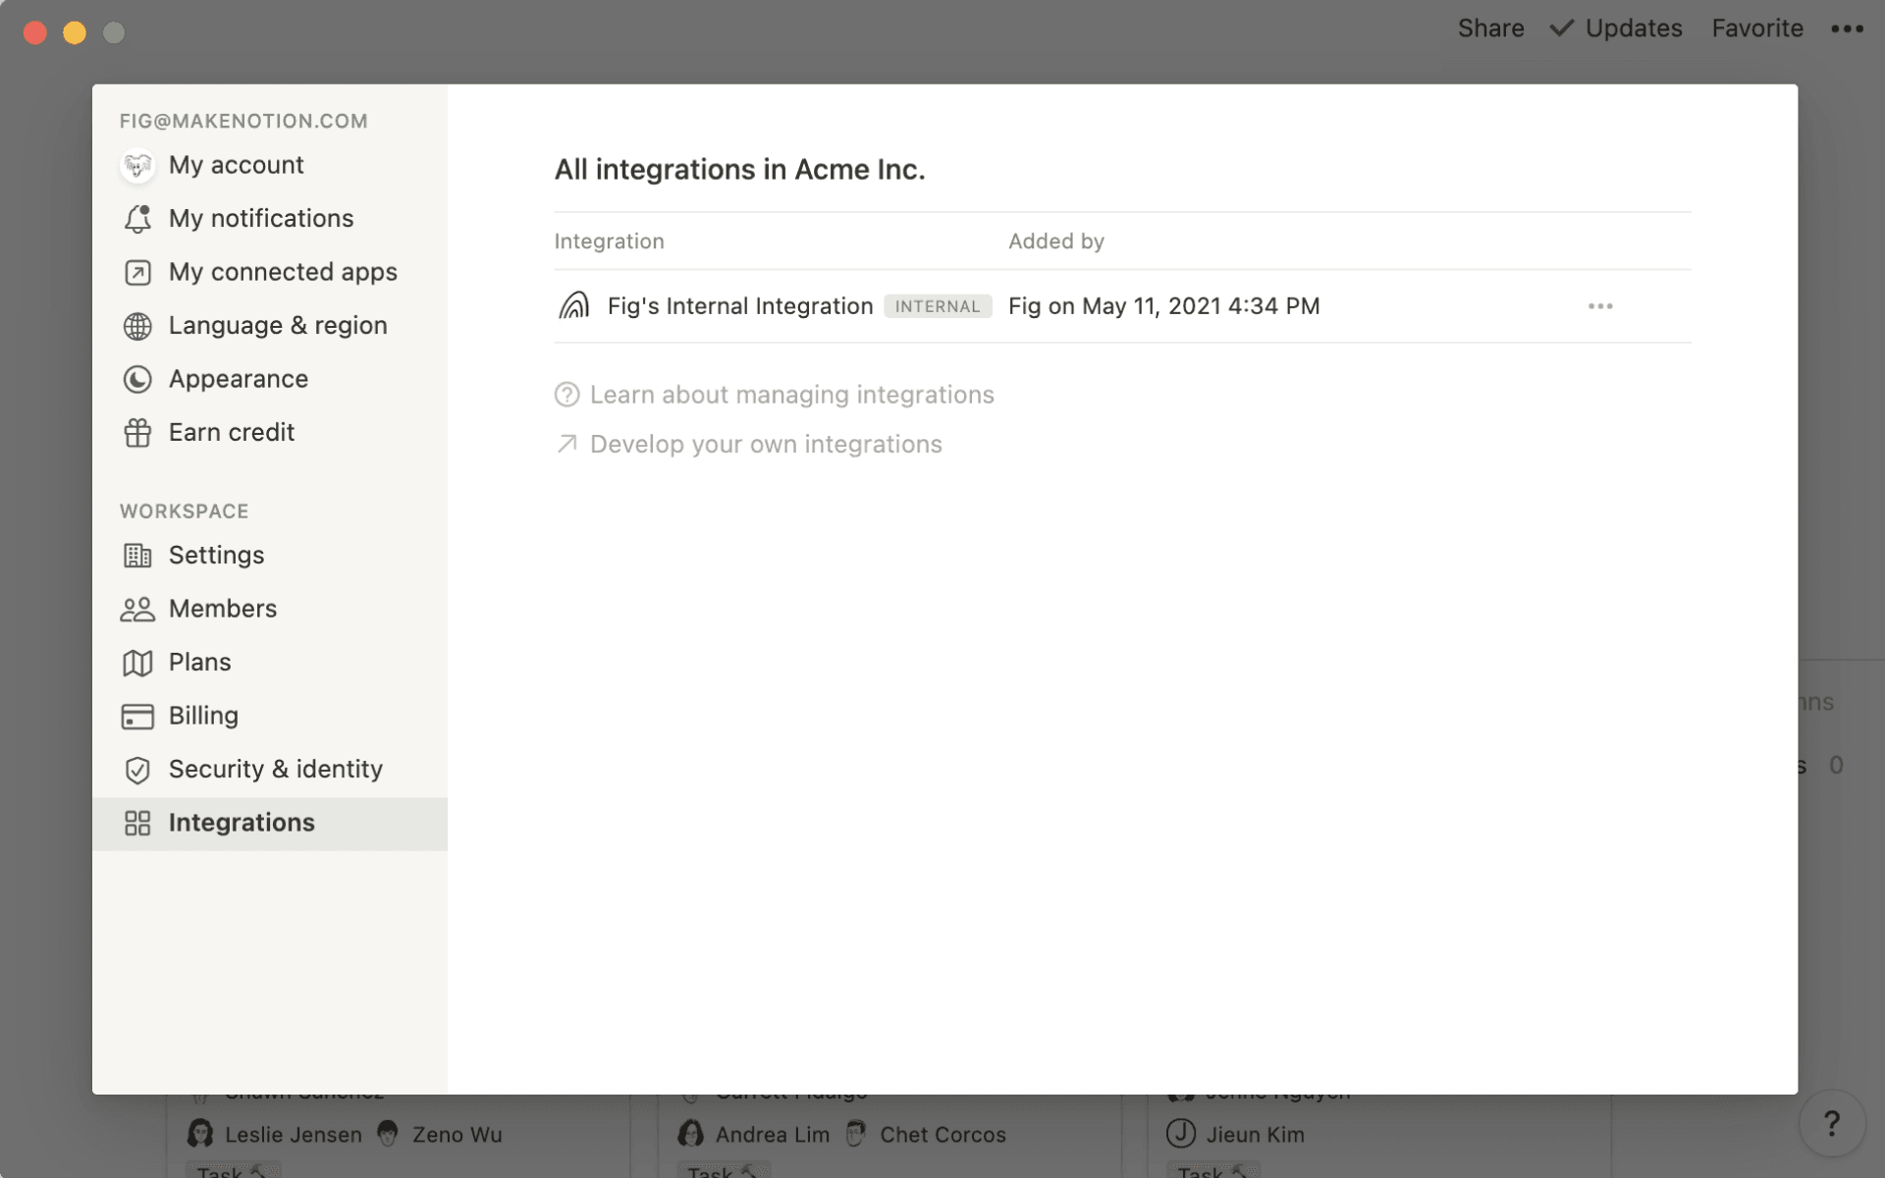Open Security & identity shield icon
The width and height of the screenshot is (1885, 1178).
[x=138, y=770]
